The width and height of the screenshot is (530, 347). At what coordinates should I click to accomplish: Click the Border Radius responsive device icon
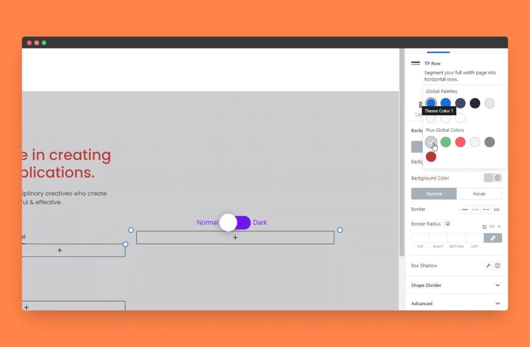point(448,224)
